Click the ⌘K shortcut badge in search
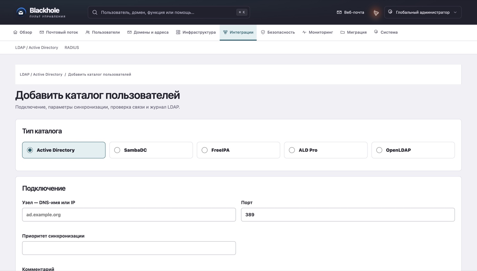The height and width of the screenshot is (271, 477). (x=242, y=12)
